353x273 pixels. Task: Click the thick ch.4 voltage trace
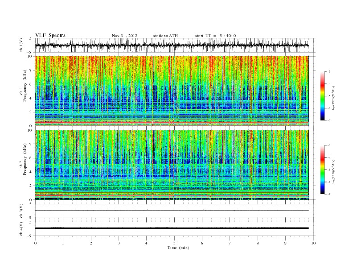click(172, 228)
